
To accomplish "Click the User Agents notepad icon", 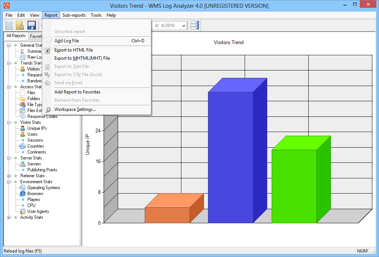I will [x=23, y=211].
